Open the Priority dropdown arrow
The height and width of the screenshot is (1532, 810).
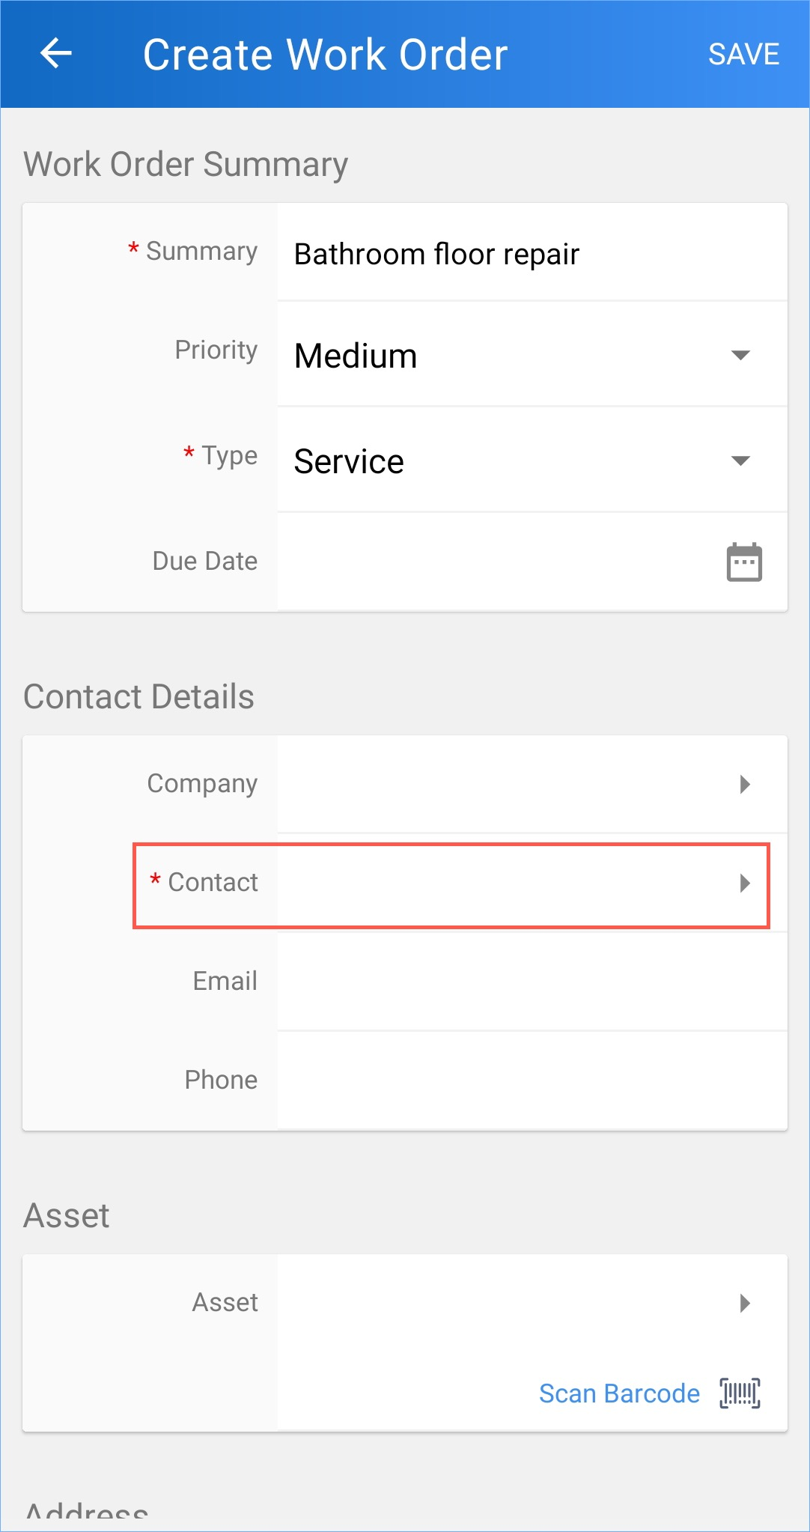(740, 355)
